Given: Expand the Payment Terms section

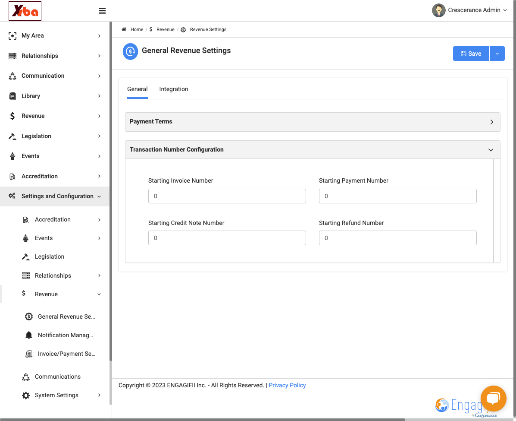Looking at the screenshot, I should pos(312,122).
